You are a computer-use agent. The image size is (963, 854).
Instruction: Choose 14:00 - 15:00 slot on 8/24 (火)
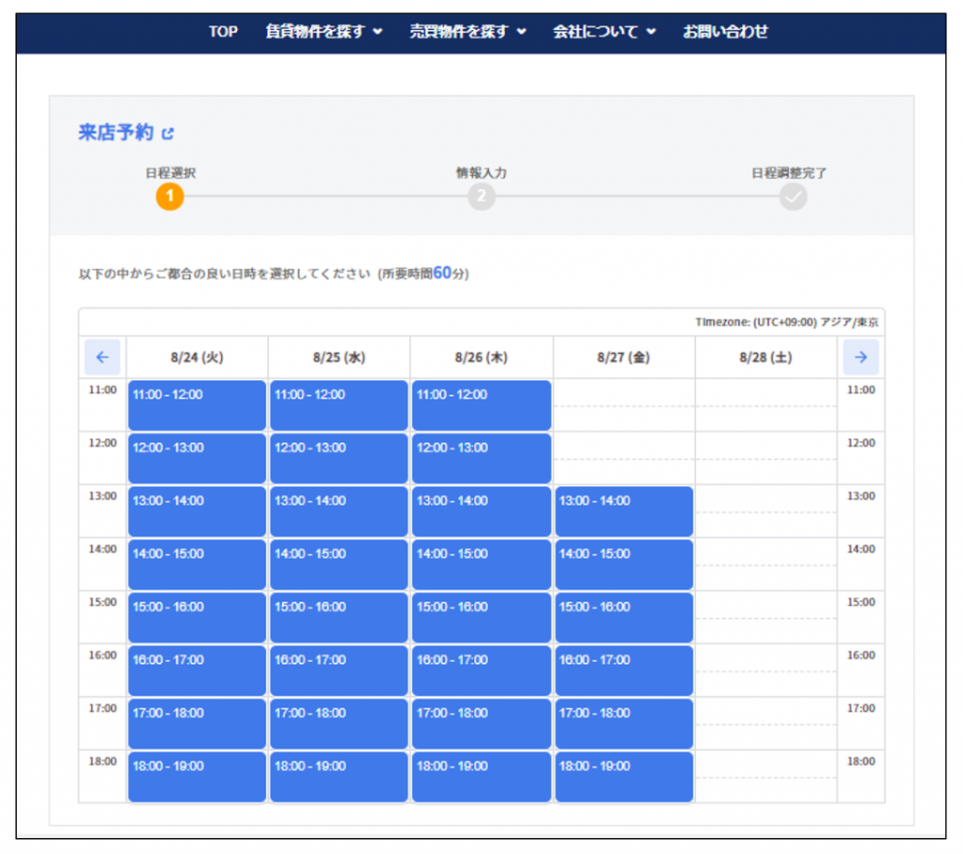[x=197, y=564]
